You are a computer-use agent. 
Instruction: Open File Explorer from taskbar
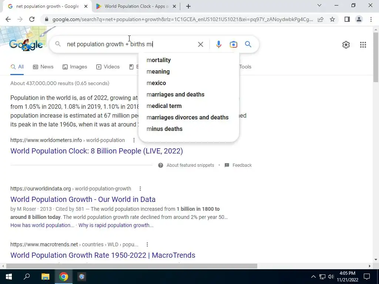click(x=45, y=277)
